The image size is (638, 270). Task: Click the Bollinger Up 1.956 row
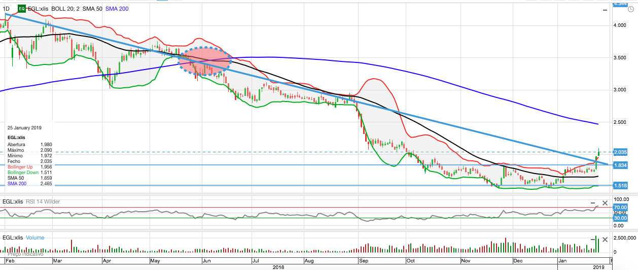pyautogui.click(x=31, y=167)
